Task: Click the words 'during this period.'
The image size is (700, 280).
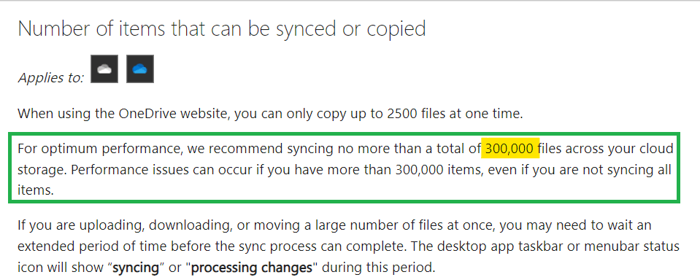Action: coord(377,268)
